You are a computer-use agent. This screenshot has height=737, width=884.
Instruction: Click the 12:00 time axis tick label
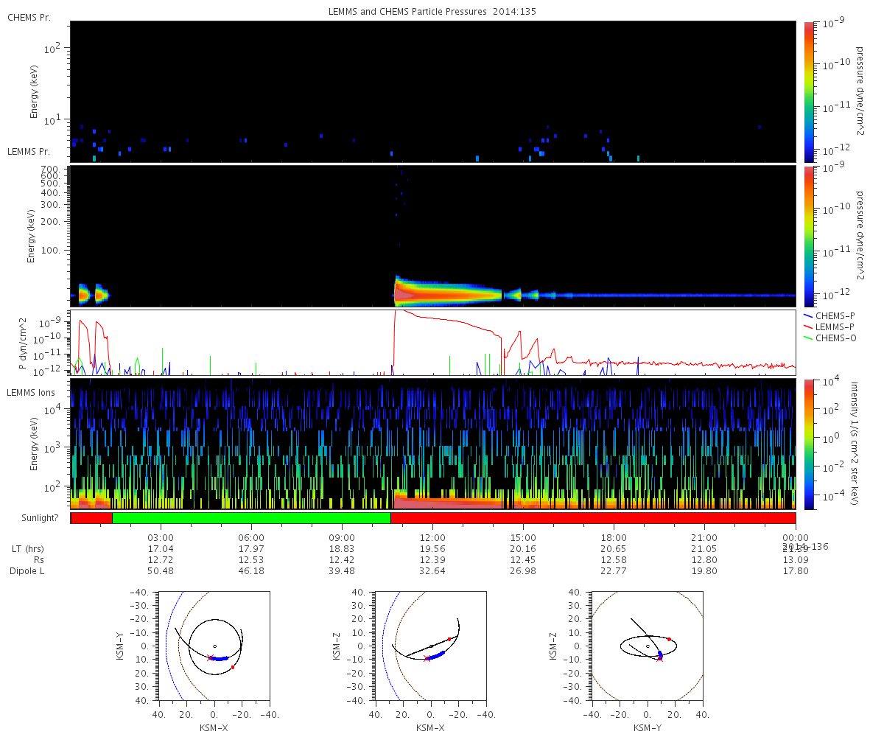(432, 538)
